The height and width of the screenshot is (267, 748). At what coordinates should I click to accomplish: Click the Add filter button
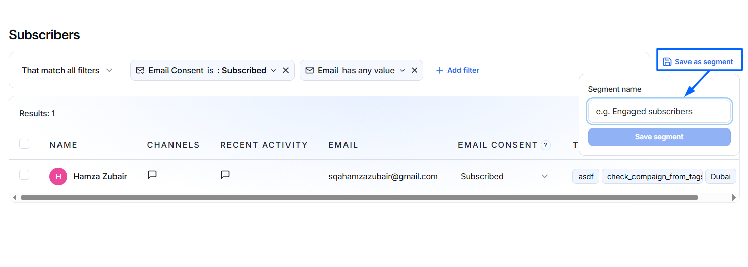pyautogui.click(x=457, y=70)
